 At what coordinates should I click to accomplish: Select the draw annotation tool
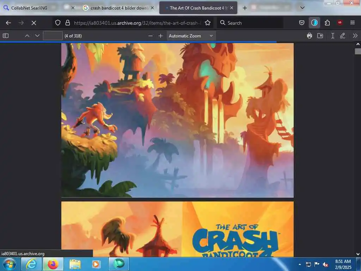343,36
